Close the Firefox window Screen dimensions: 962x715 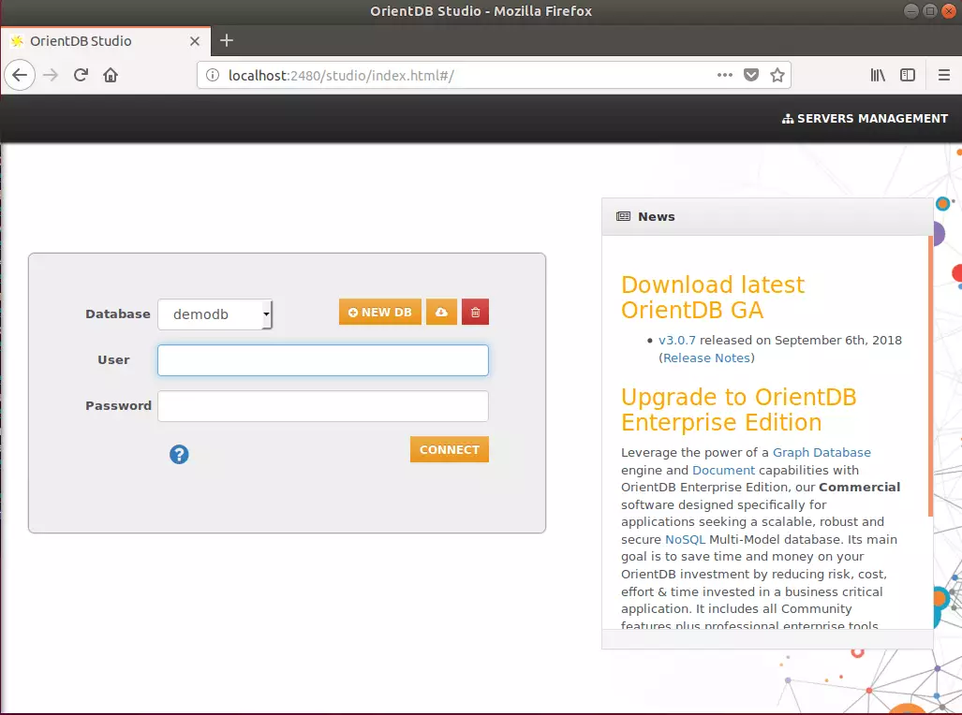(949, 11)
